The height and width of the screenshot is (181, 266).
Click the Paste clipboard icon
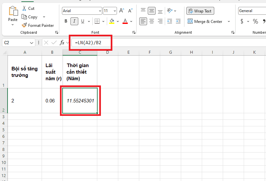pyautogui.click(x=13, y=11)
